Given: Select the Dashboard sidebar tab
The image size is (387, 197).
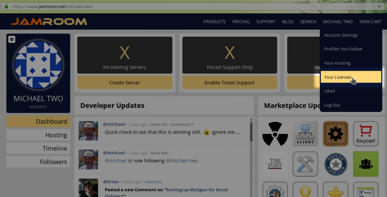Looking at the screenshot, I should [x=38, y=121].
